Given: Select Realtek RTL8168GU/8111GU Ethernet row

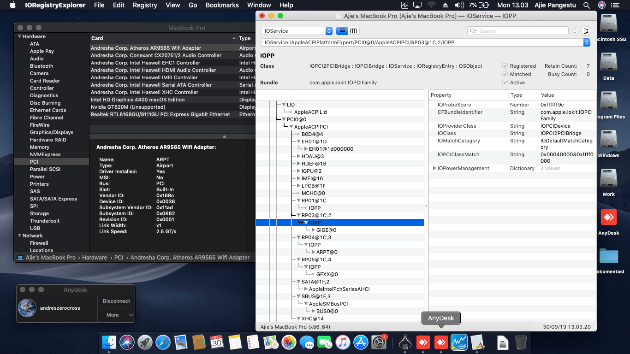Looking at the screenshot, I should click(x=172, y=114).
